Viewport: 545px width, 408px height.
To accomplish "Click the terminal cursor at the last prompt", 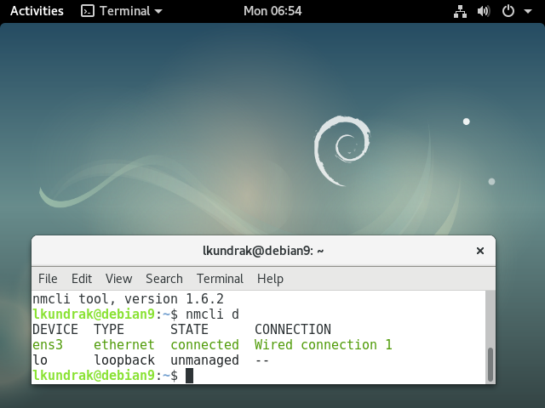I will (x=189, y=376).
